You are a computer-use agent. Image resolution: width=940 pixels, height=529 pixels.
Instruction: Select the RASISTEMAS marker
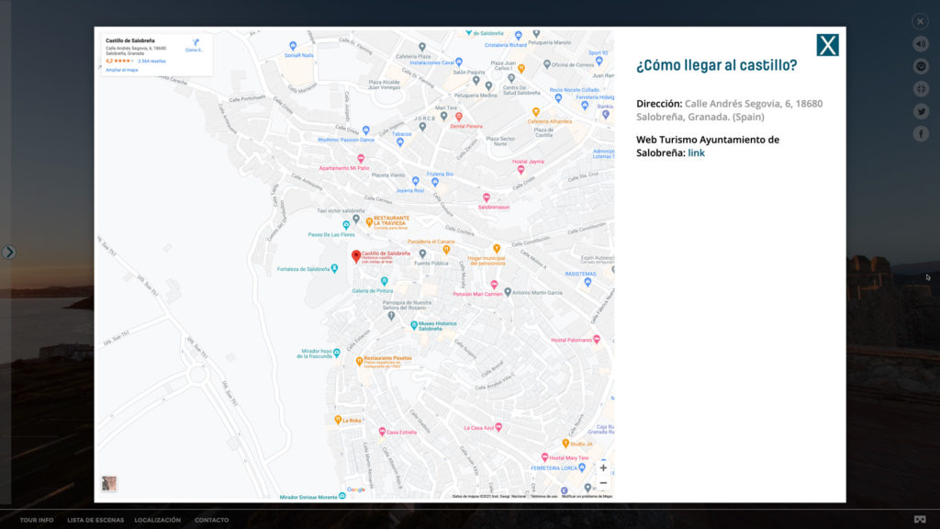pos(588,282)
